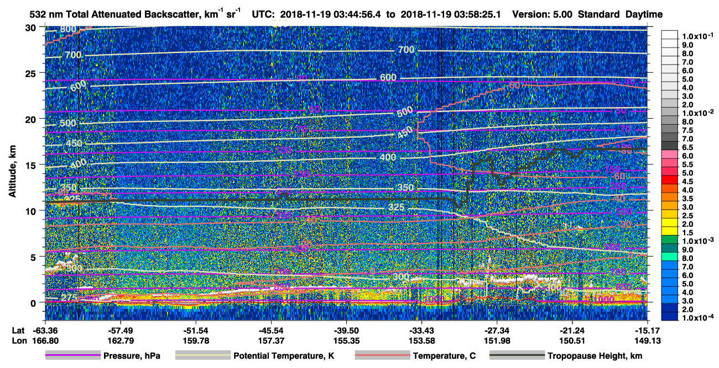
Task: Click longitude value 159.78
Action: pyautogui.click(x=196, y=340)
